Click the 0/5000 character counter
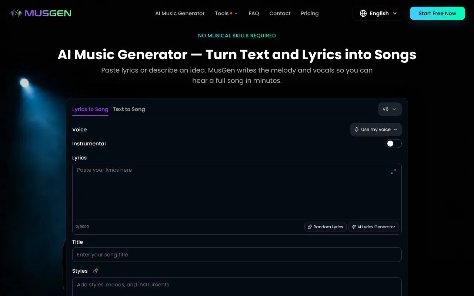The height and width of the screenshot is (296, 474). click(82, 227)
